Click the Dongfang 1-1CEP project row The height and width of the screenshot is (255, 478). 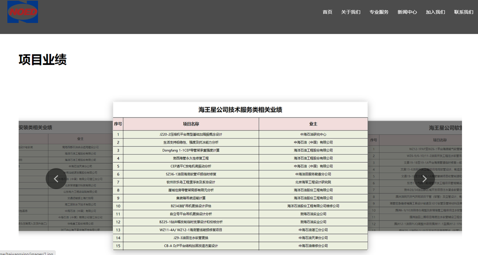point(191,150)
